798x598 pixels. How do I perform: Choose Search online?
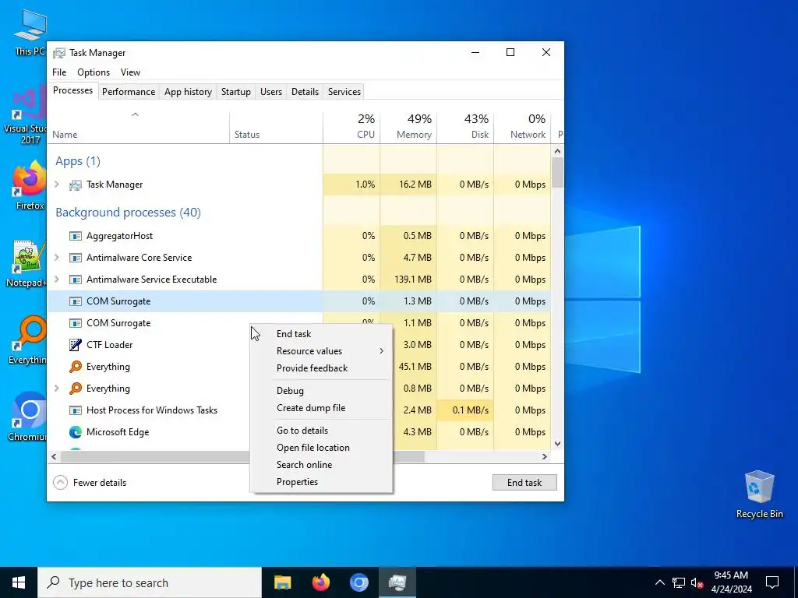321,465
